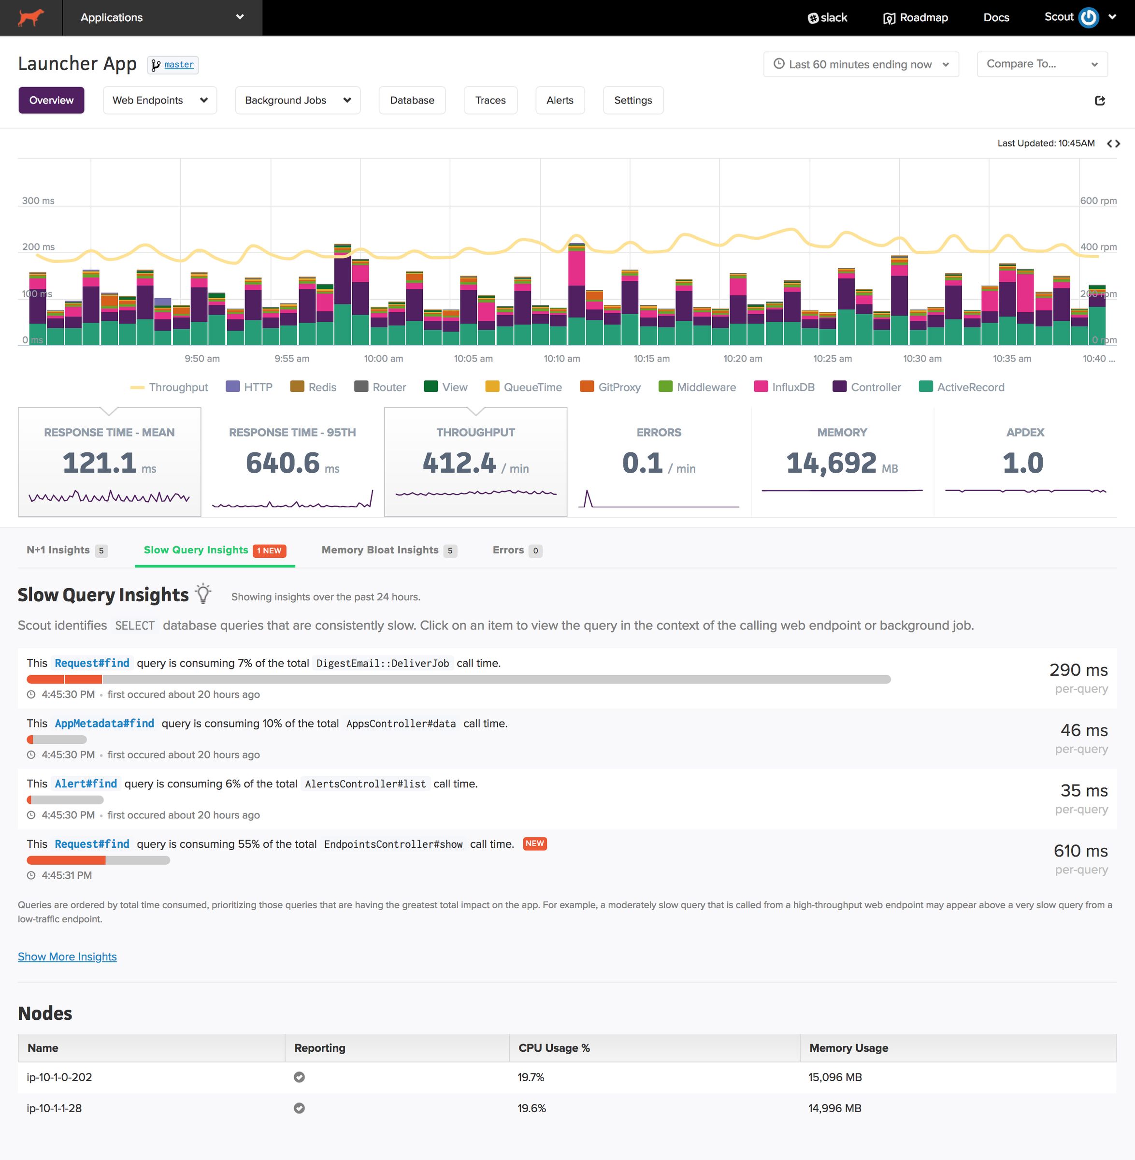Click Show More Insights link
Screen dimensions: 1135x1160
point(67,956)
